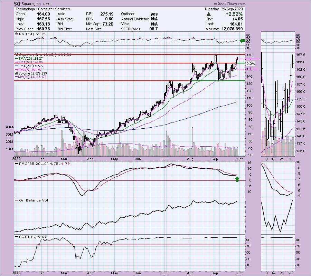Click the Options value 'yes'
Image resolution: width=311 pixels, height=276 pixels.
click(154, 14)
